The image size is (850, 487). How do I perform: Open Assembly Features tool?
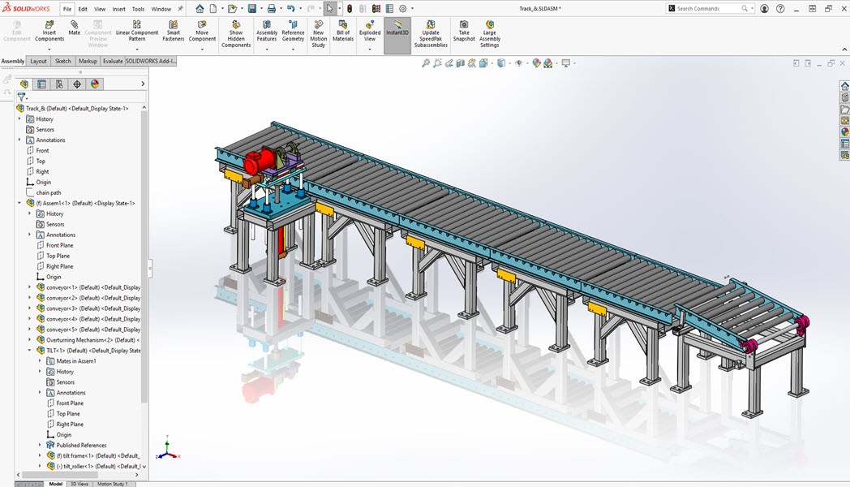coord(267,32)
